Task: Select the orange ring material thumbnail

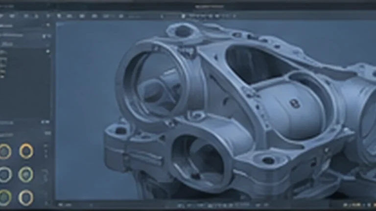Action: coord(26,151)
